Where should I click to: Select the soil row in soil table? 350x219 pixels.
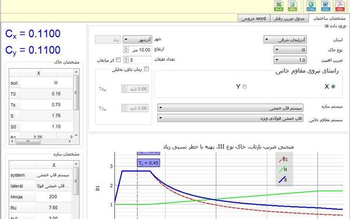(41, 83)
